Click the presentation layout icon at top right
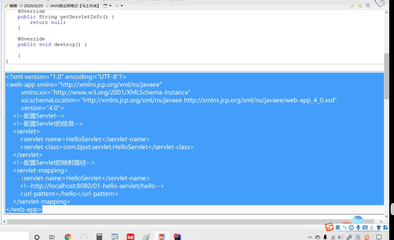This screenshot has width=394, height=240. [x=368, y=6]
